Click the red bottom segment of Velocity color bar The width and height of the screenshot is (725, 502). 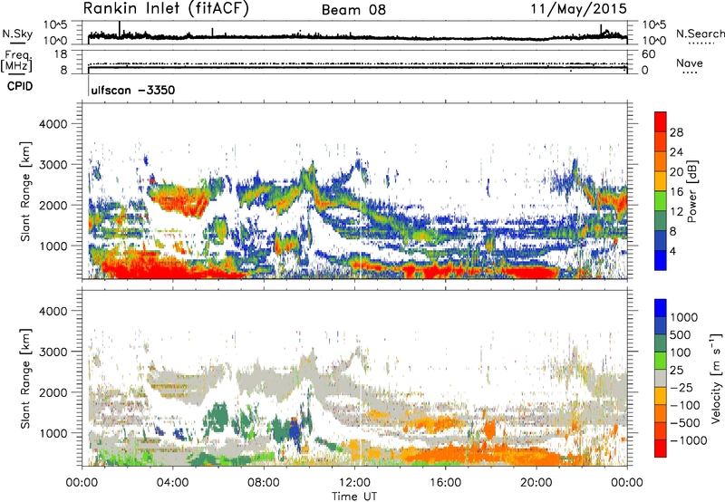pos(661,449)
